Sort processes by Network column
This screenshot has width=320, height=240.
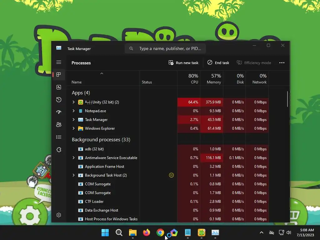(257, 78)
